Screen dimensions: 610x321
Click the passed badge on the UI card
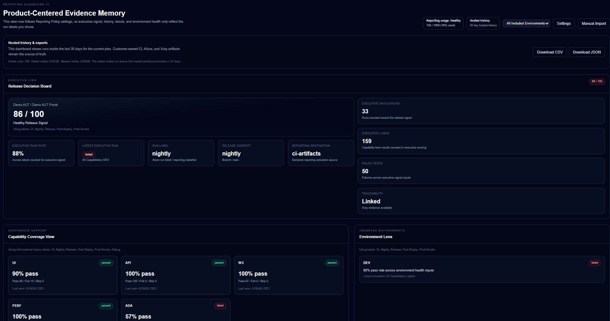pyautogui.click(x=106, y=263)
